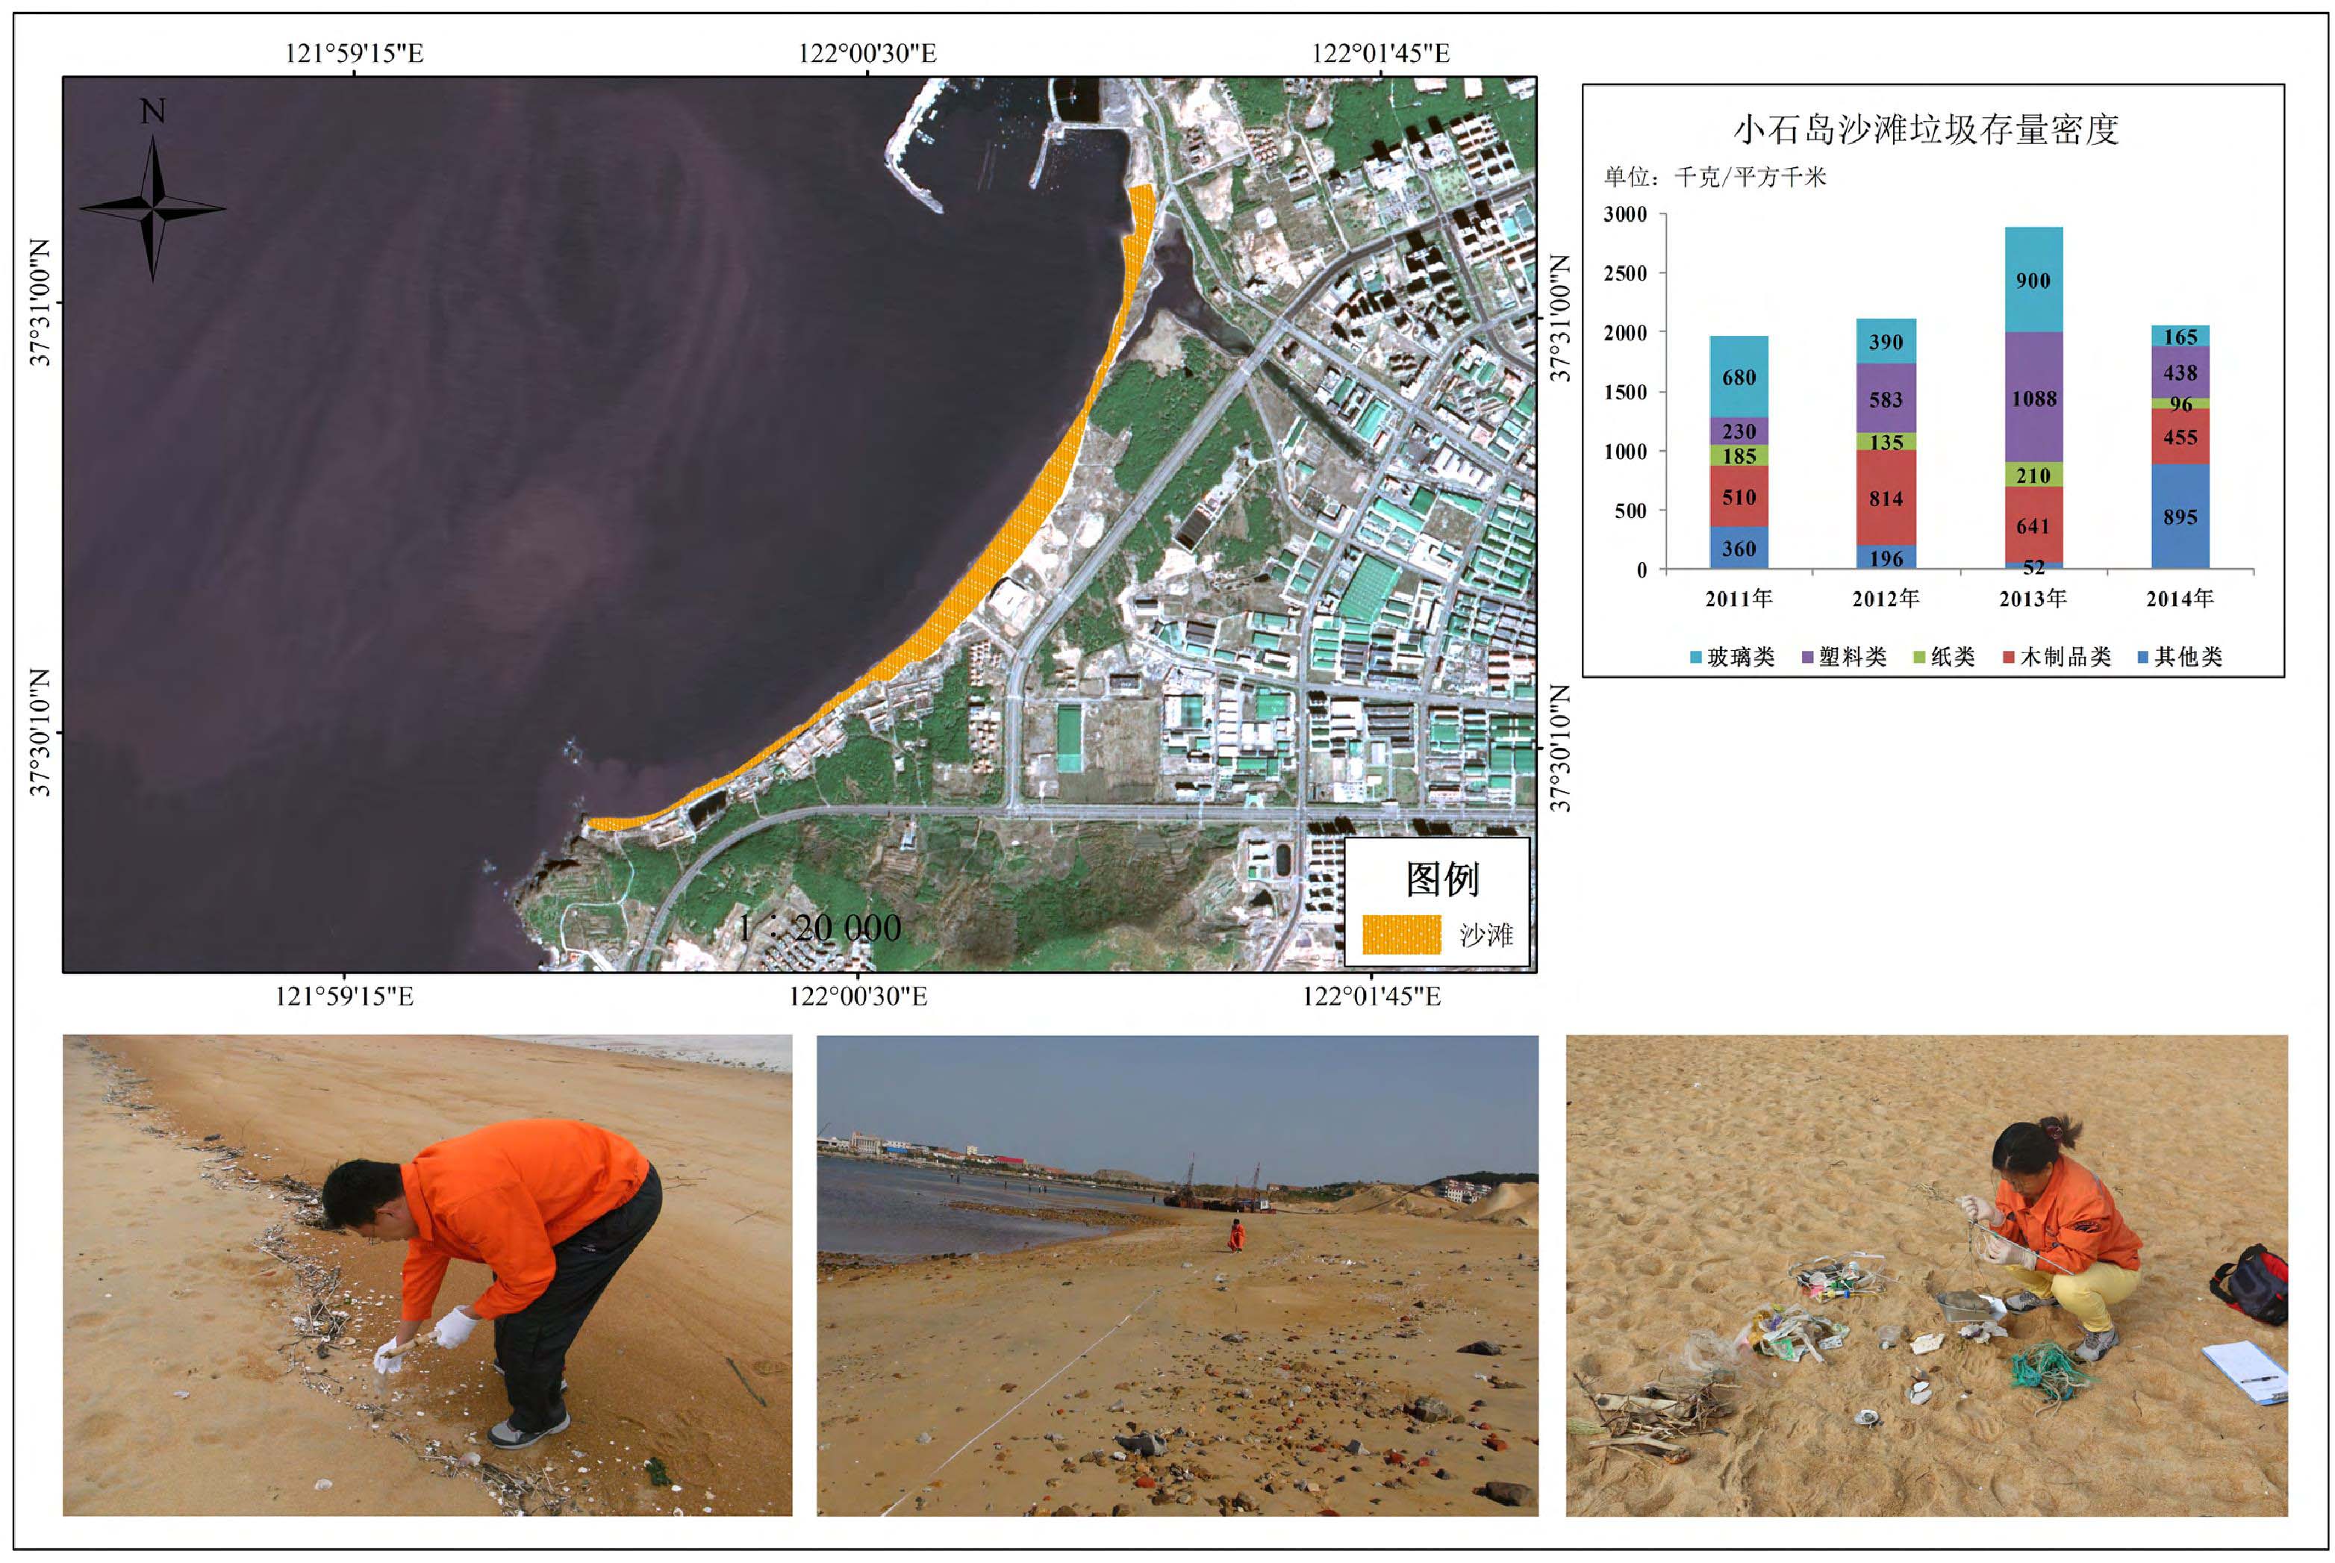Click the north compass rose on the map
This screenshot has height=1563, width=2335.
tap(152, 208)
